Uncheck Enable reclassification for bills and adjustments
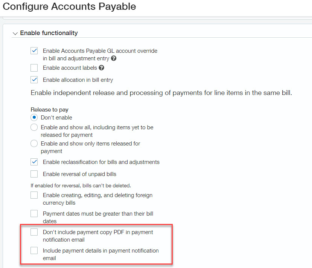The height and width of the screenshot is (268, 312). (34, 162)
